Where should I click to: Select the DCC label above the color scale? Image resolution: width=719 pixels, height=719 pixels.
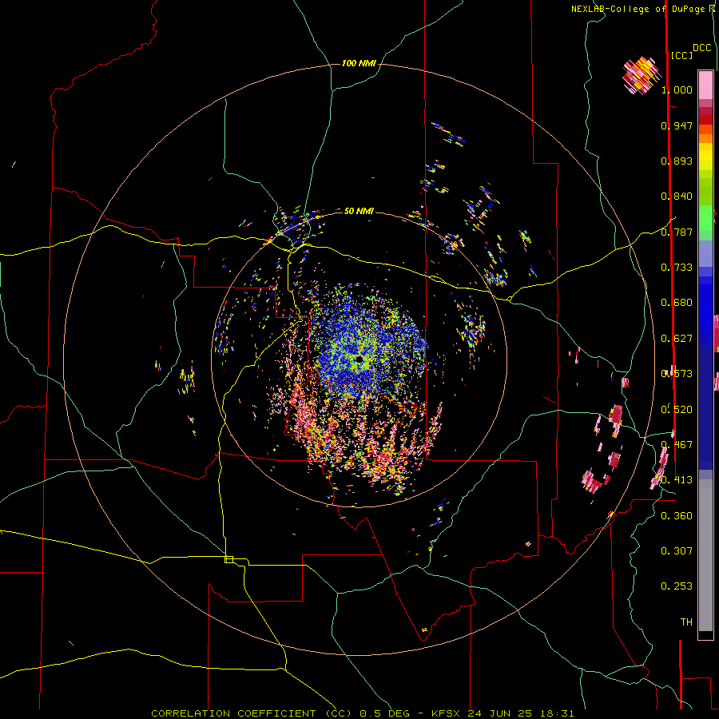click(x=701, y=48)
